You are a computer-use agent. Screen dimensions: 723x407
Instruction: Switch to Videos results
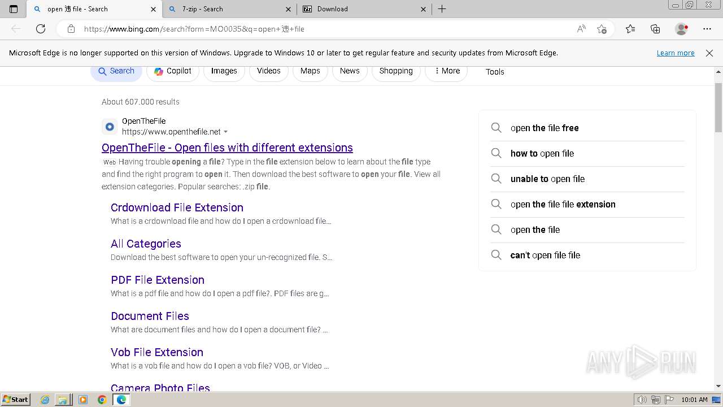click(269, 71)
